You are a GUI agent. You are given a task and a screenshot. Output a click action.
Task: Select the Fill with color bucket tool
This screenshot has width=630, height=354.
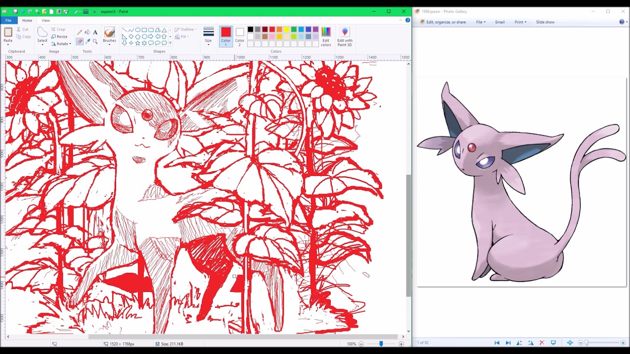click(87, 32)
